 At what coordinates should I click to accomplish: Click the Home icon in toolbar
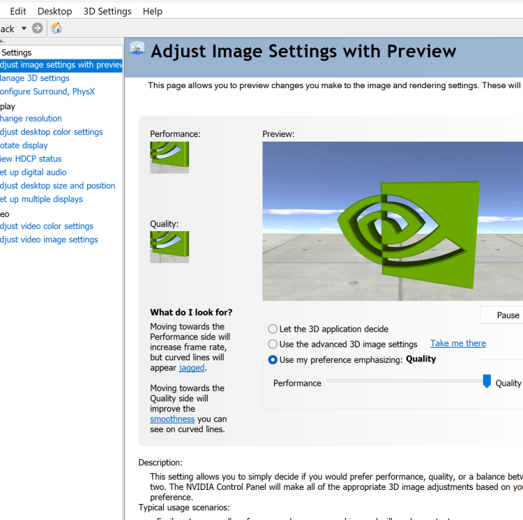point(56,28)
